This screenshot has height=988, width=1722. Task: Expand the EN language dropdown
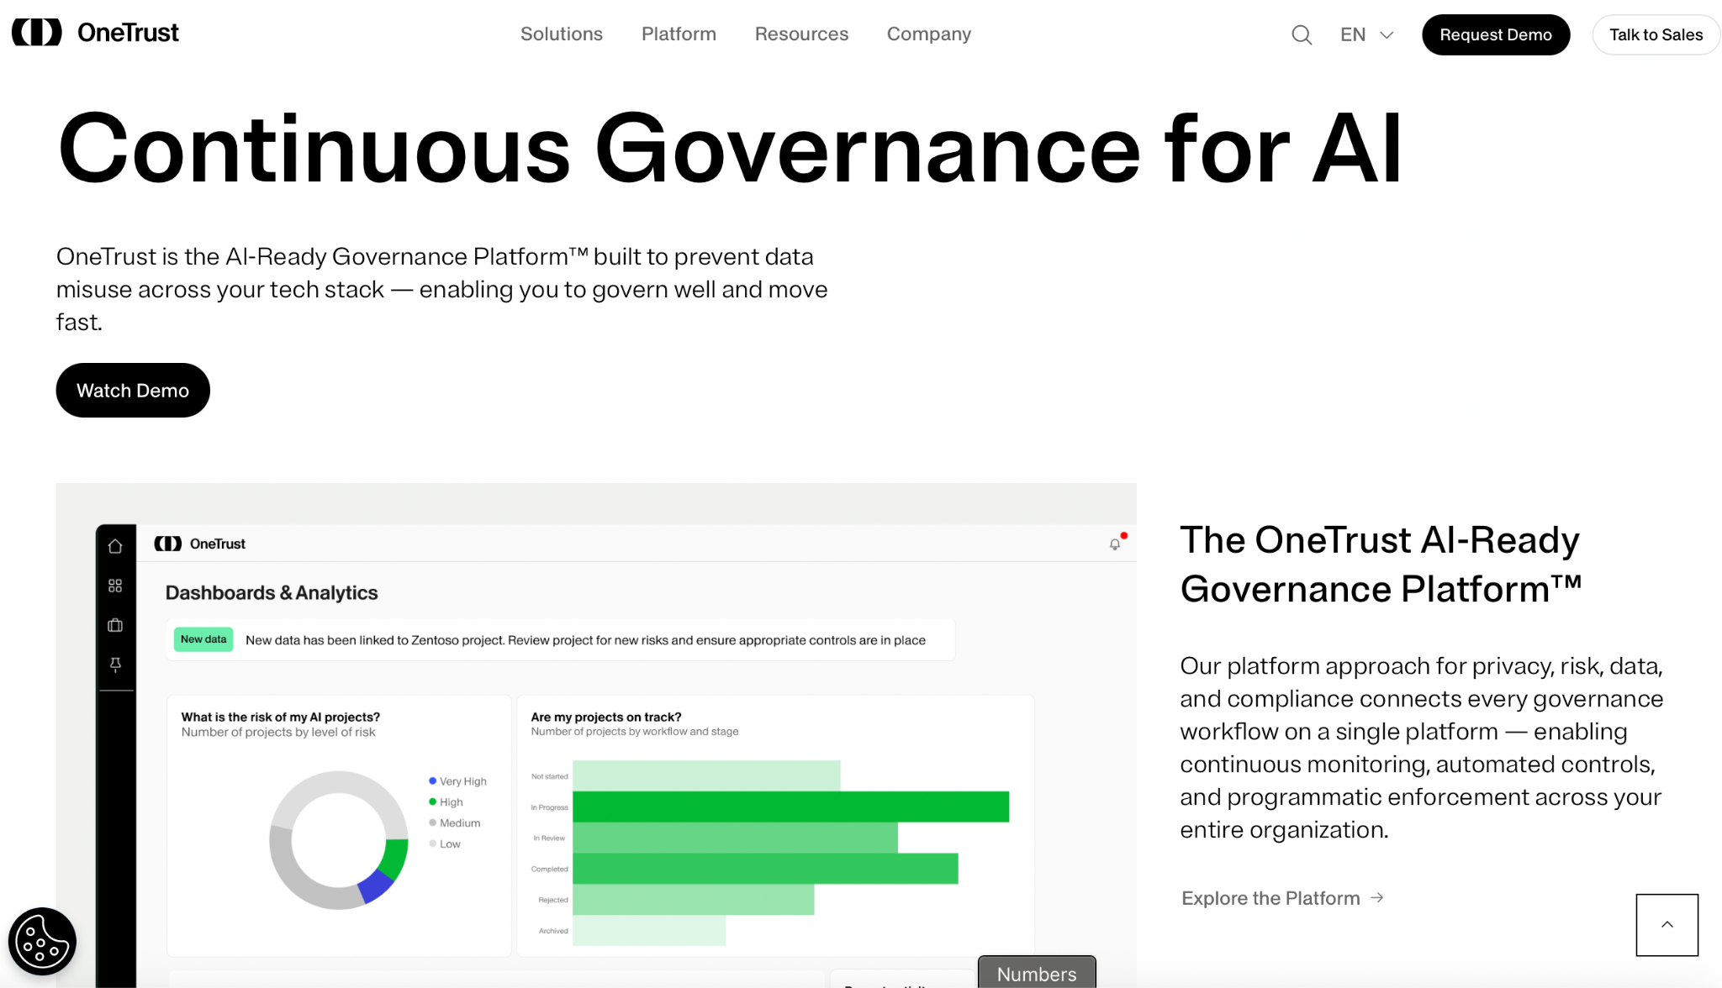click(x=1366, y=34)
